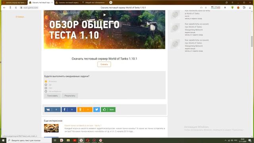Image resolution: width=254 pixels, height=143 pixels.
Task: Open Yandex Browser icon on taskbar
Action: click(81, 140)
